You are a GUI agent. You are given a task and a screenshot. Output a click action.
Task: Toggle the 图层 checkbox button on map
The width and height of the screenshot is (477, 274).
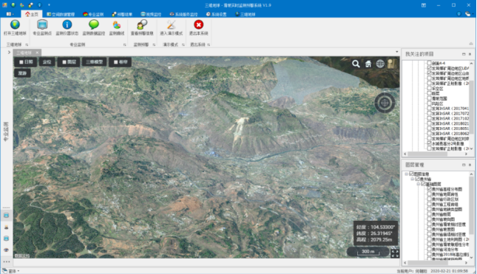click(69, 62)
